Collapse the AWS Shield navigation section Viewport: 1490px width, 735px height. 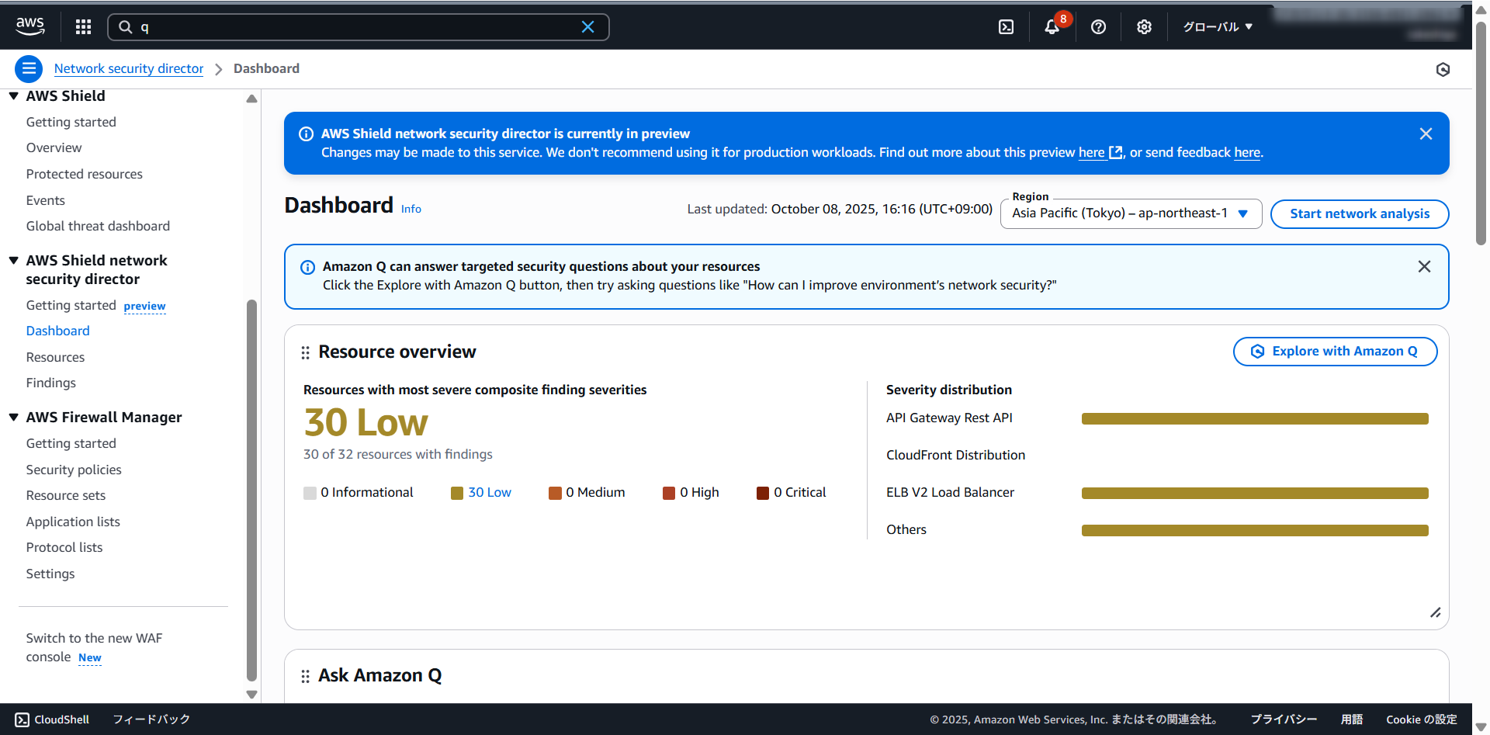pyautogui.click(x=14, y=96)
